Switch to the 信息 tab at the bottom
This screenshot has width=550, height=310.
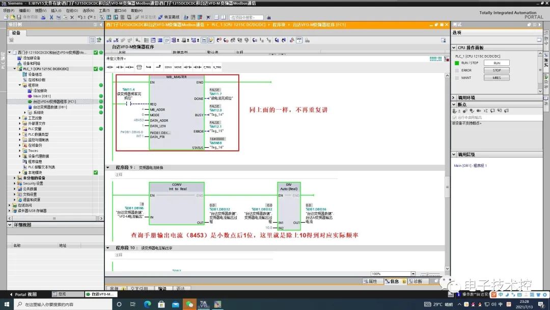394,280
